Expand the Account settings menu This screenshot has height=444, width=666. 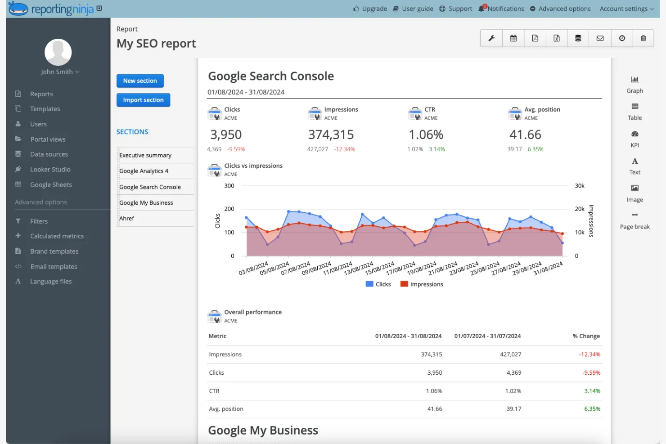pos(626,8)
